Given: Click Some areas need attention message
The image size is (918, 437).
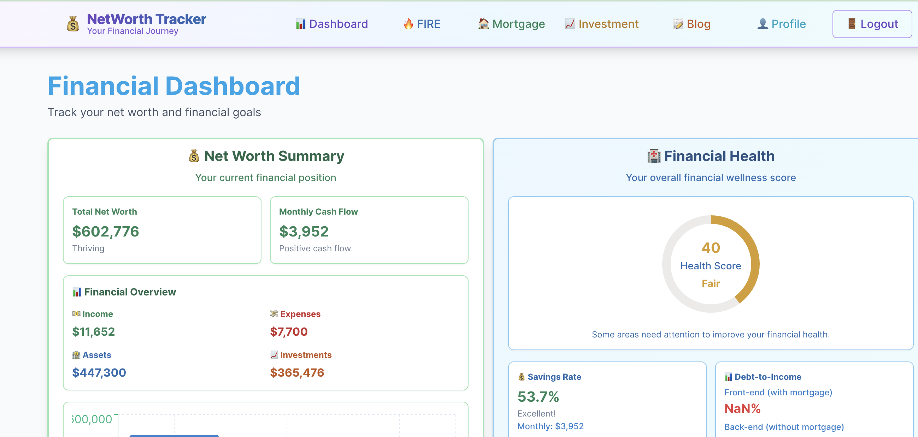Looking at the screenshot, I should pyautogui.click(x=711, y=335).
